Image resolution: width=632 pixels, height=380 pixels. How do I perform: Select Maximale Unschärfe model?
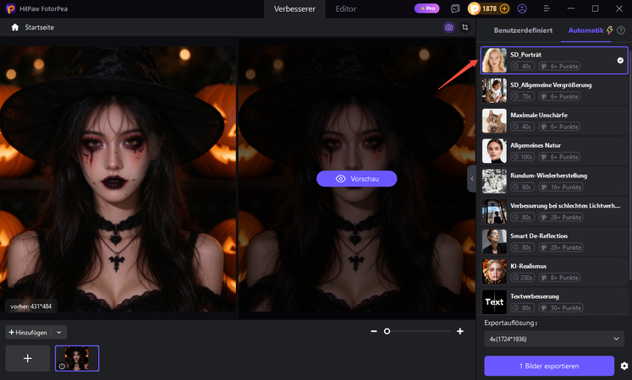pos(554,121)
